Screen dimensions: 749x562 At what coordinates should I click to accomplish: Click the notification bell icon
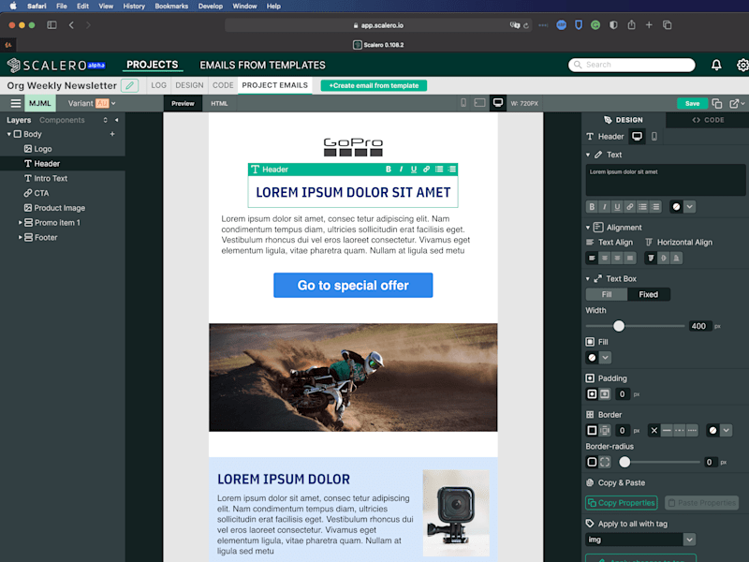coord(716,65)
